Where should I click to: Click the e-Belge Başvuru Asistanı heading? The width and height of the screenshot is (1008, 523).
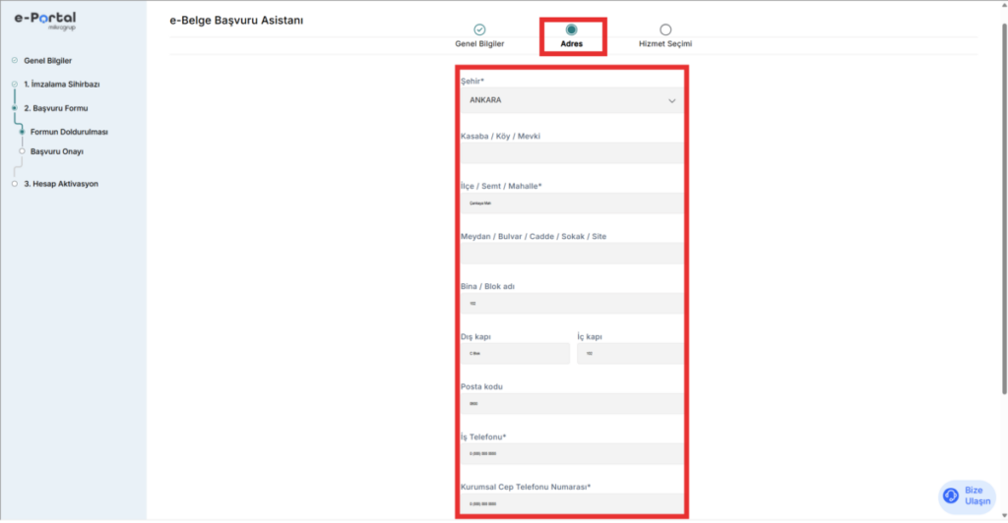[236, 21]
